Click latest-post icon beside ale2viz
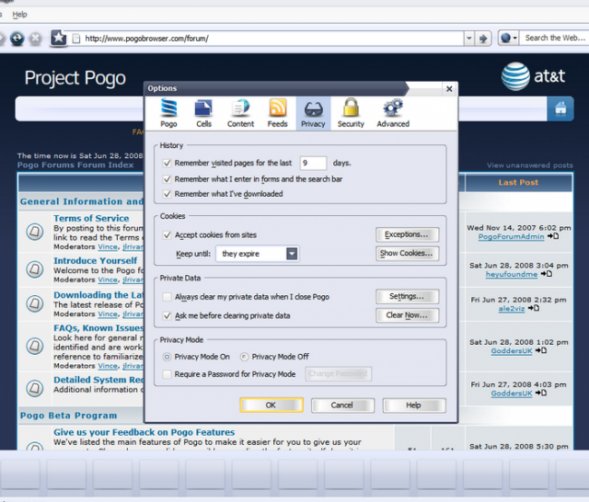Image resolution: width=589 pixels, height=502 pixels. (x=534, y=308)
